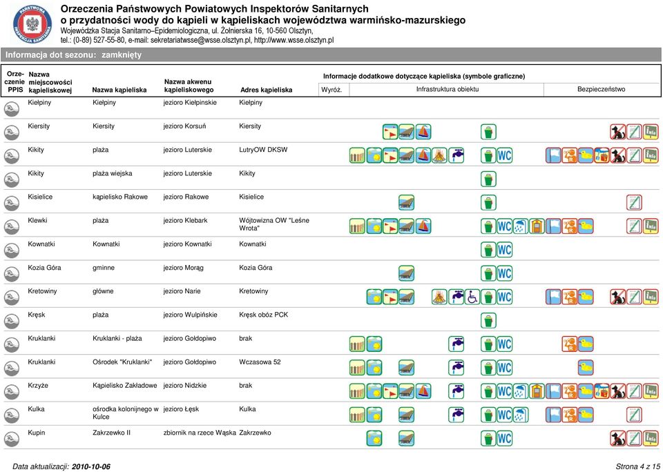Click the "Wyróż." column header

tap(331, 90)
